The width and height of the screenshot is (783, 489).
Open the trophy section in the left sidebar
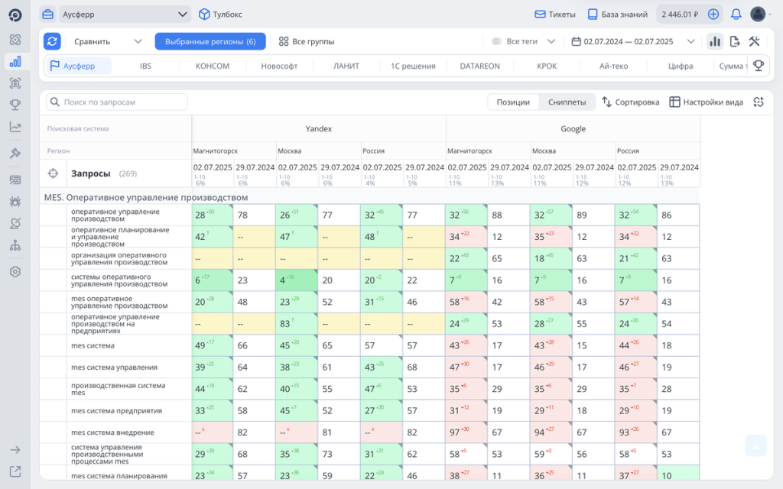[15, 105]
